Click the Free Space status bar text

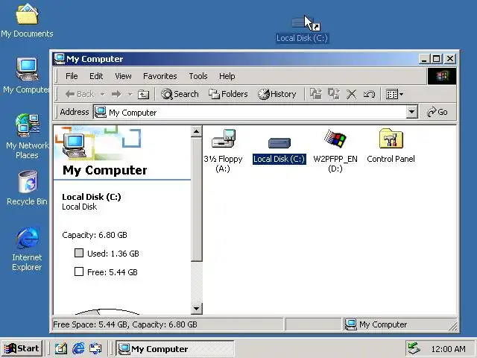click(x=125, y=324)
